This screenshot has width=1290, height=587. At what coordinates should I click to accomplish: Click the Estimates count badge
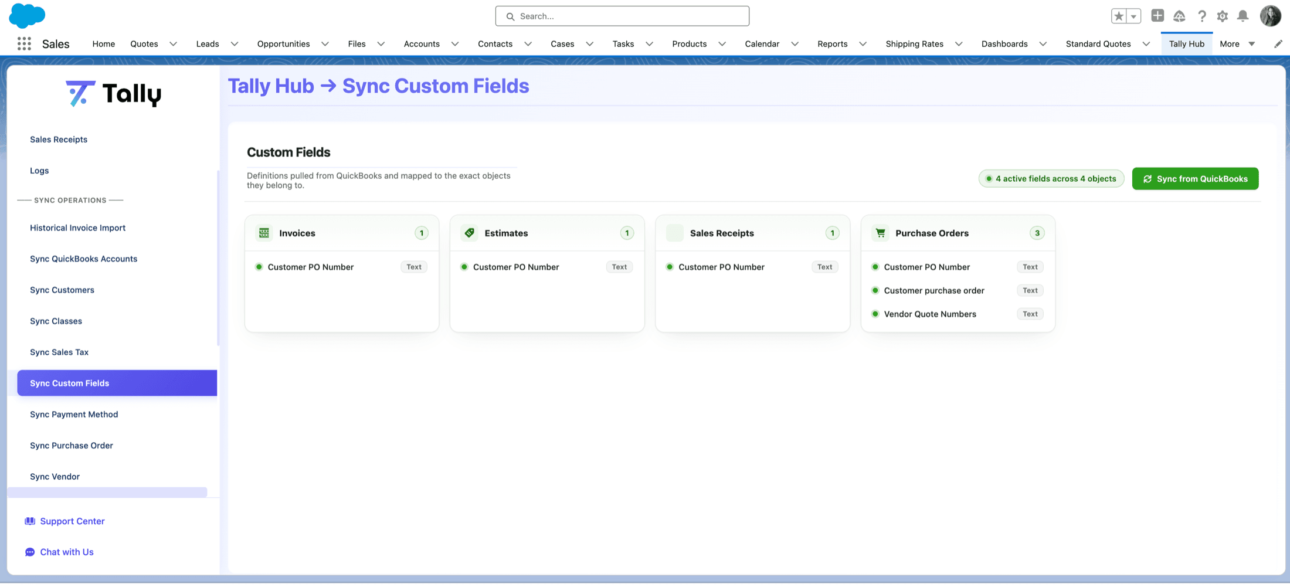[627, 233]
